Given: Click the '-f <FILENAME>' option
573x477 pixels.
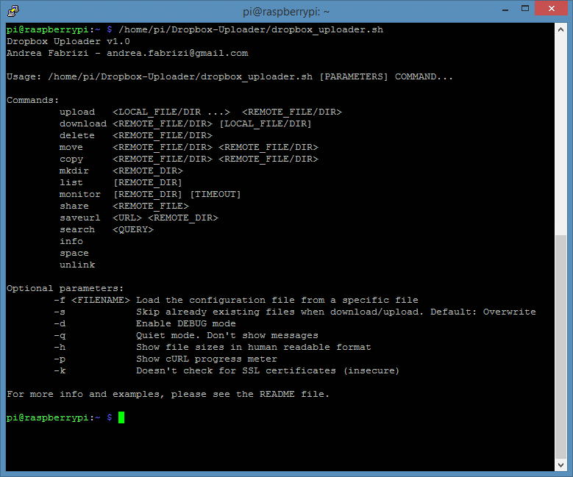Looking at the screenshot, I should 92,300.
